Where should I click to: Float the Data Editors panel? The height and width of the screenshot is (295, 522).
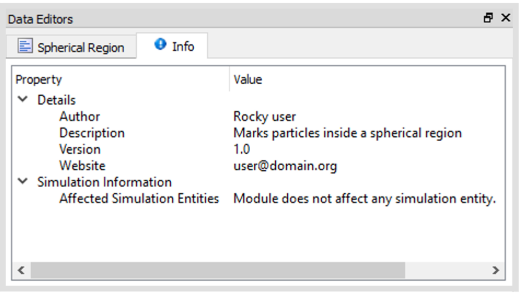coord(489,18)
